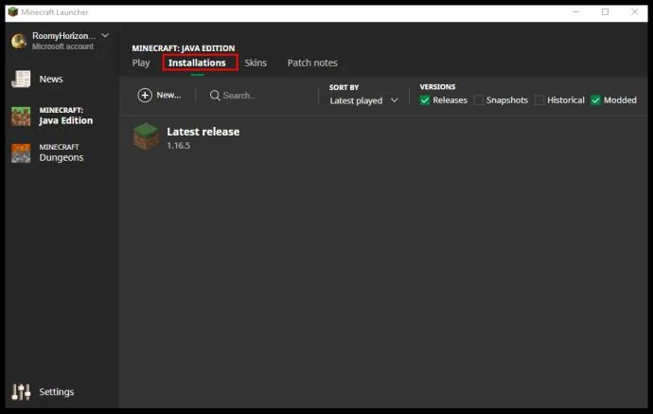Select the Java Edition sidebar label

coord(66,120)
